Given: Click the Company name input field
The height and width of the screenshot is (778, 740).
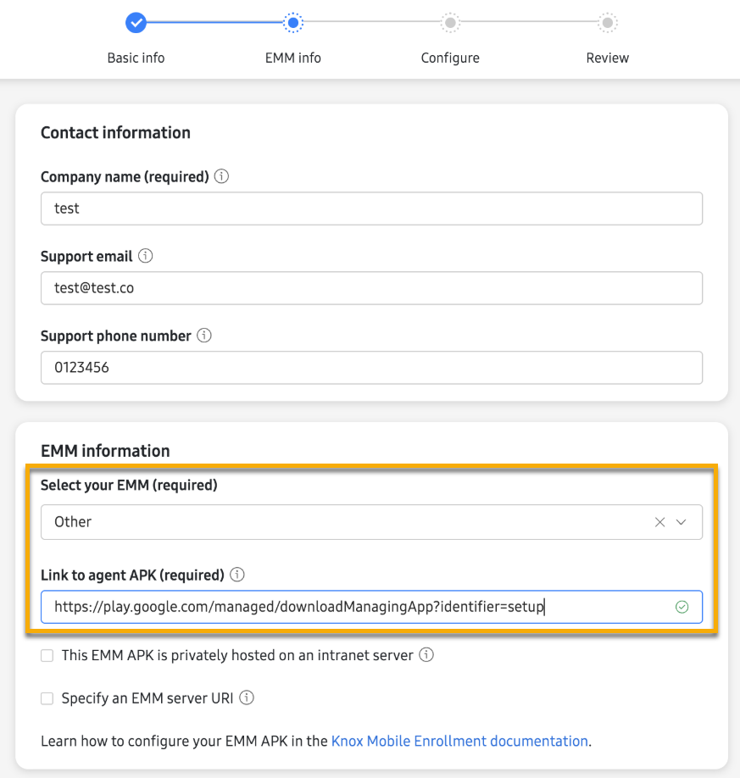Looking at the screenshot, I should (x=371, y=208).
